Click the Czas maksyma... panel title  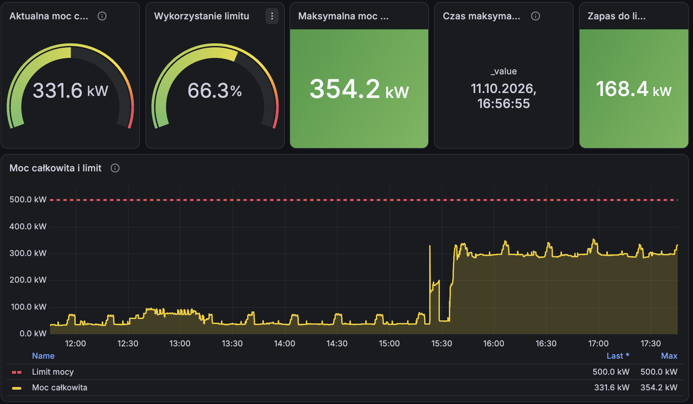coord(481,16)
